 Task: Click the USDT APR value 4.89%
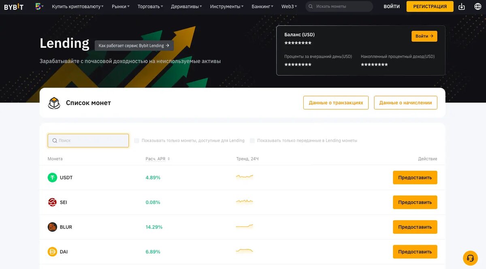pyautogui.click(x=153, y=177)
